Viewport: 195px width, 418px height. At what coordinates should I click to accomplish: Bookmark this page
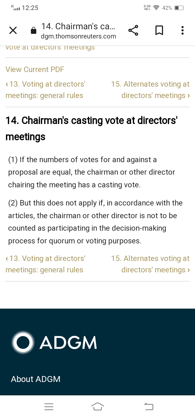pos(159,31)
